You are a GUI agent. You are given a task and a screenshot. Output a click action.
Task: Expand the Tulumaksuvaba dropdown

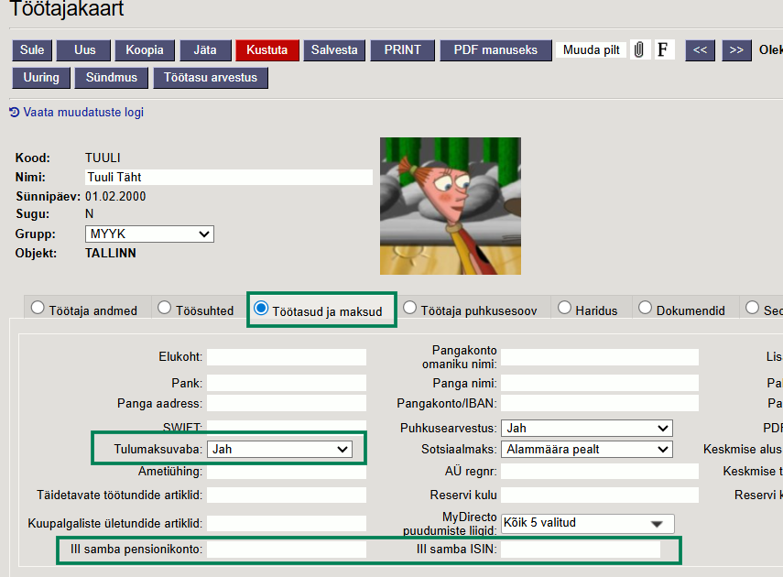click(x=279, y=449)
